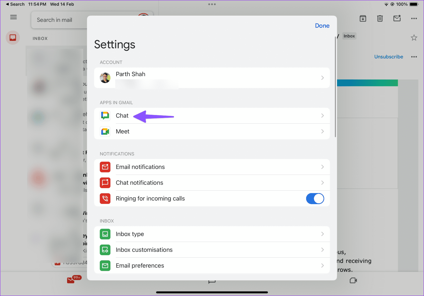Screen dimensions: 424x296
Task: Click Parth Shah profile avatar
Action: tap(105, 78)
